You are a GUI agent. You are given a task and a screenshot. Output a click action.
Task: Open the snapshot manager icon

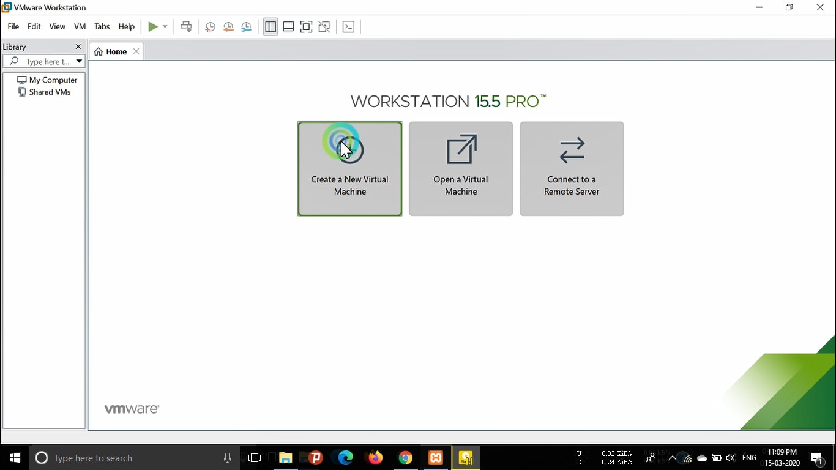[x=246, y=27]
